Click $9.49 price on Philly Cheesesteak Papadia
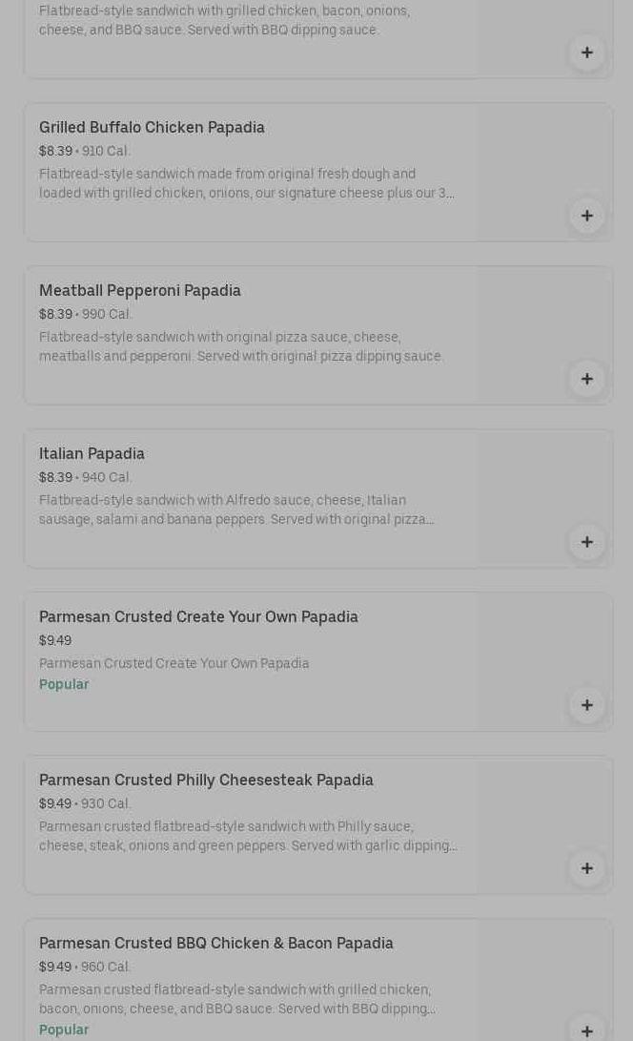Viewport: 633px width, 1041px height. [55, 803]
